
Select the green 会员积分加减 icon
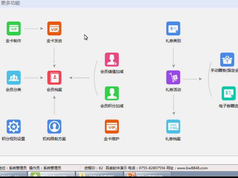tap(112, 94)
